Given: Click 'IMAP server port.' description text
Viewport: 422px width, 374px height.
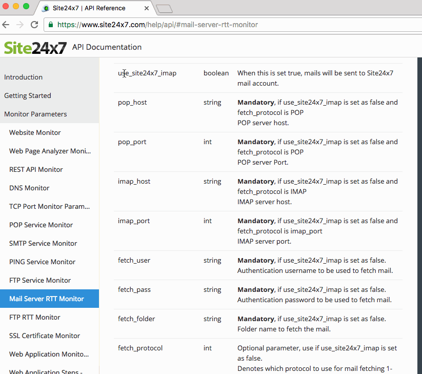Looking at the screenshot, I should pos(264,242).
